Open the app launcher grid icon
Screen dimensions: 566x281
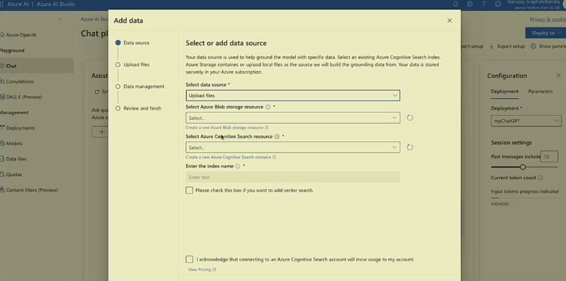[2, 4]
